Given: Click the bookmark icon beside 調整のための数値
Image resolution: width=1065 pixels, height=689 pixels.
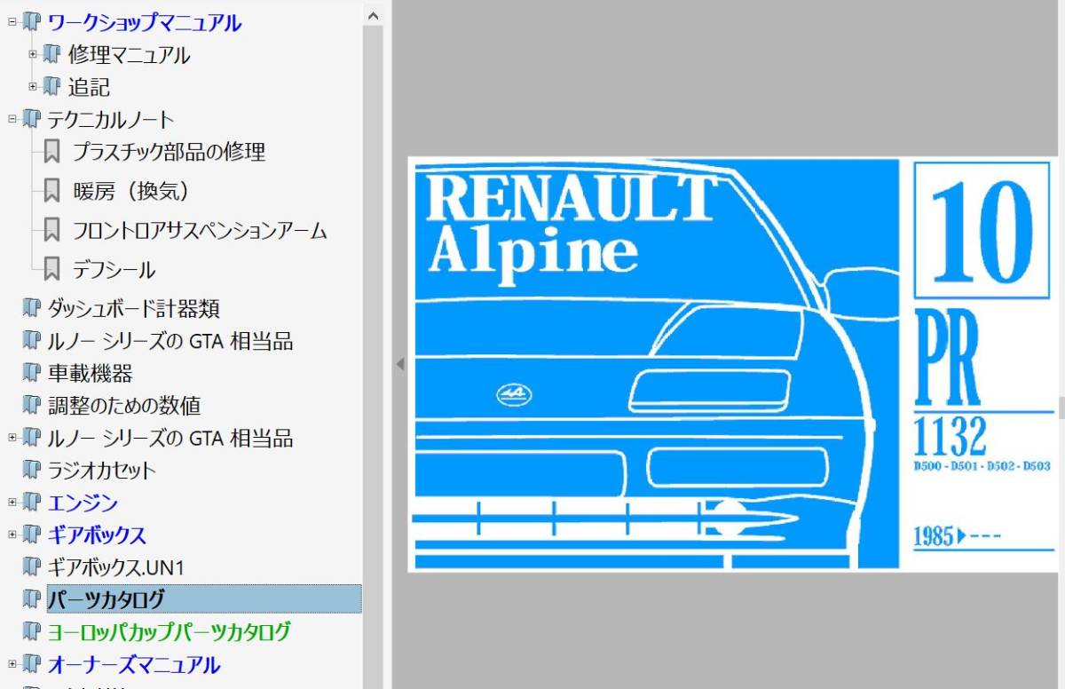Looking at the screenshot, I should (32, 405).
